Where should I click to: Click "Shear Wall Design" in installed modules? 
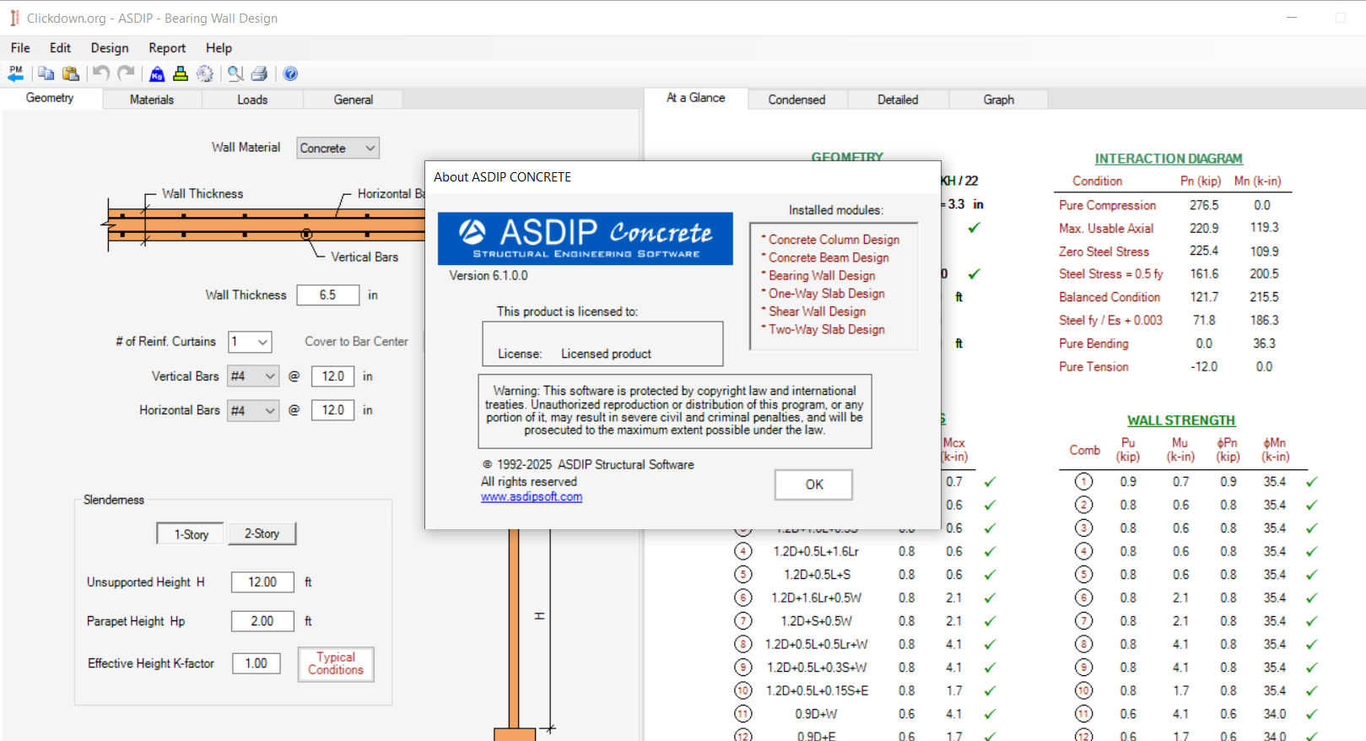coord(817,311)
